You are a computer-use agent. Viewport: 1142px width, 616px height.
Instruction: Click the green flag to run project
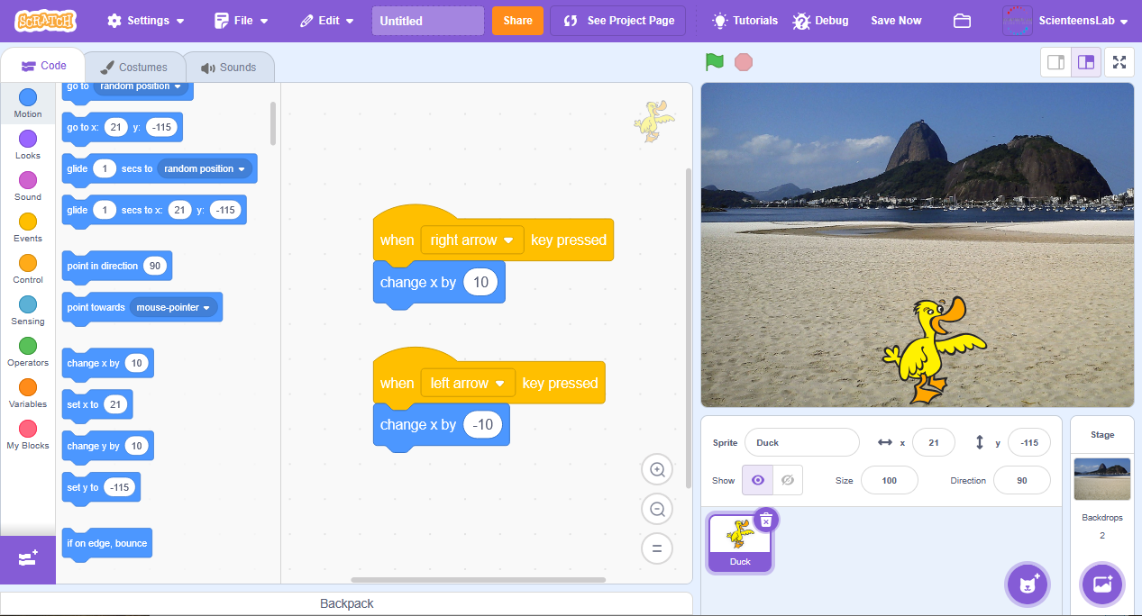714,62
